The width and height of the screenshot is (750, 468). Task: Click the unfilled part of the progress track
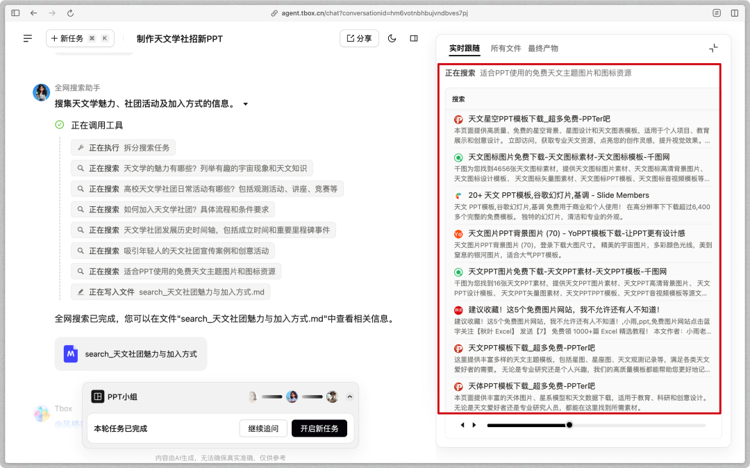click(x=639, y=425)
